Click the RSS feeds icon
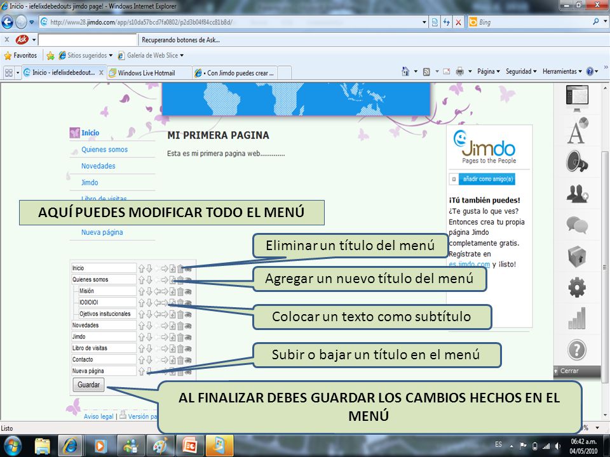Viewport: 610px width, 457px height. (426, 72)
